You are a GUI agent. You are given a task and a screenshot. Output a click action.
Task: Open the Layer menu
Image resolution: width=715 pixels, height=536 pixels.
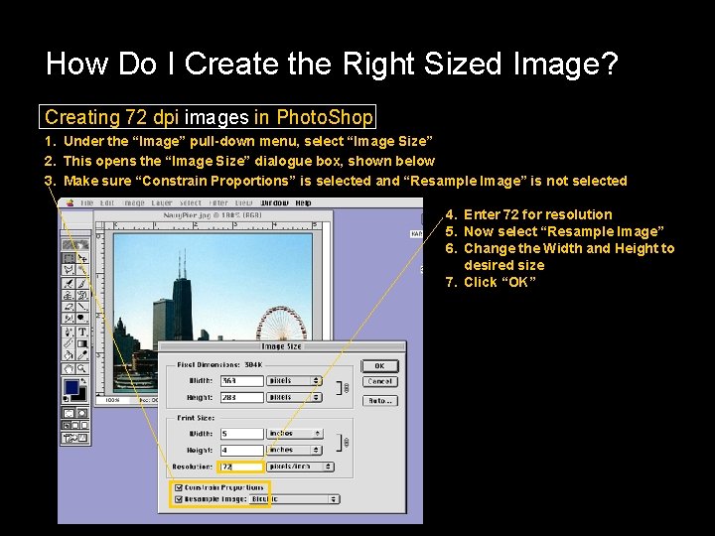[162, 202]
